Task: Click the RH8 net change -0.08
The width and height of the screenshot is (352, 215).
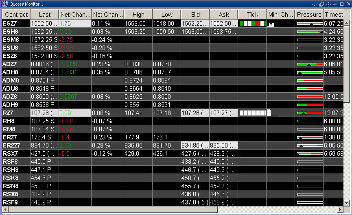Action: (75, 121)
